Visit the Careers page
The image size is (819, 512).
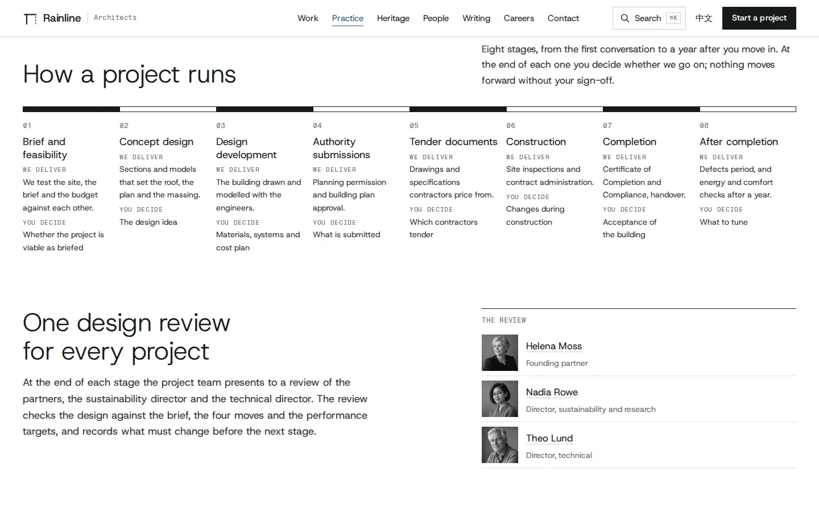(519, 18)
